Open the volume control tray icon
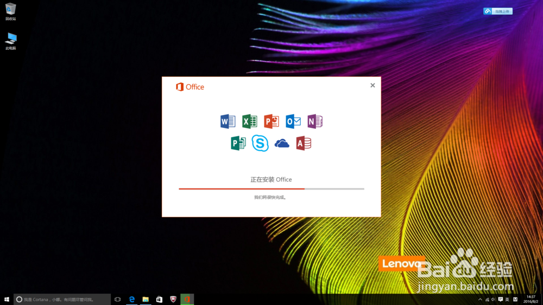This screenshot has width=543, height=305. (x=494, y=300)
